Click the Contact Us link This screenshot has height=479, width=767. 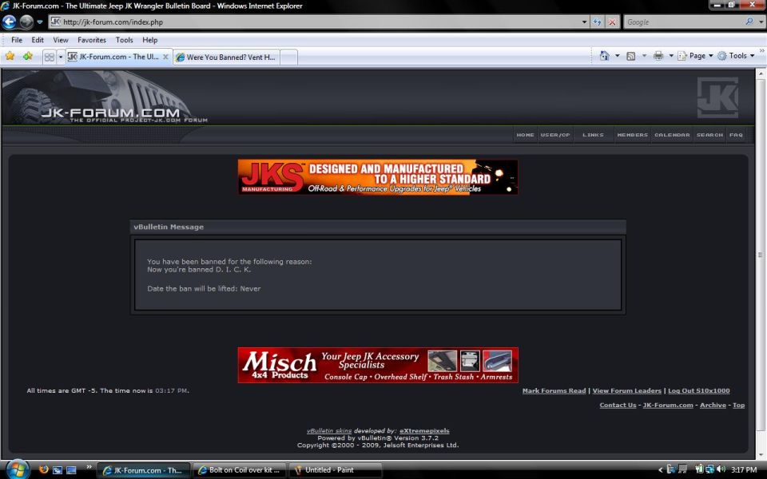click(618, 406)
